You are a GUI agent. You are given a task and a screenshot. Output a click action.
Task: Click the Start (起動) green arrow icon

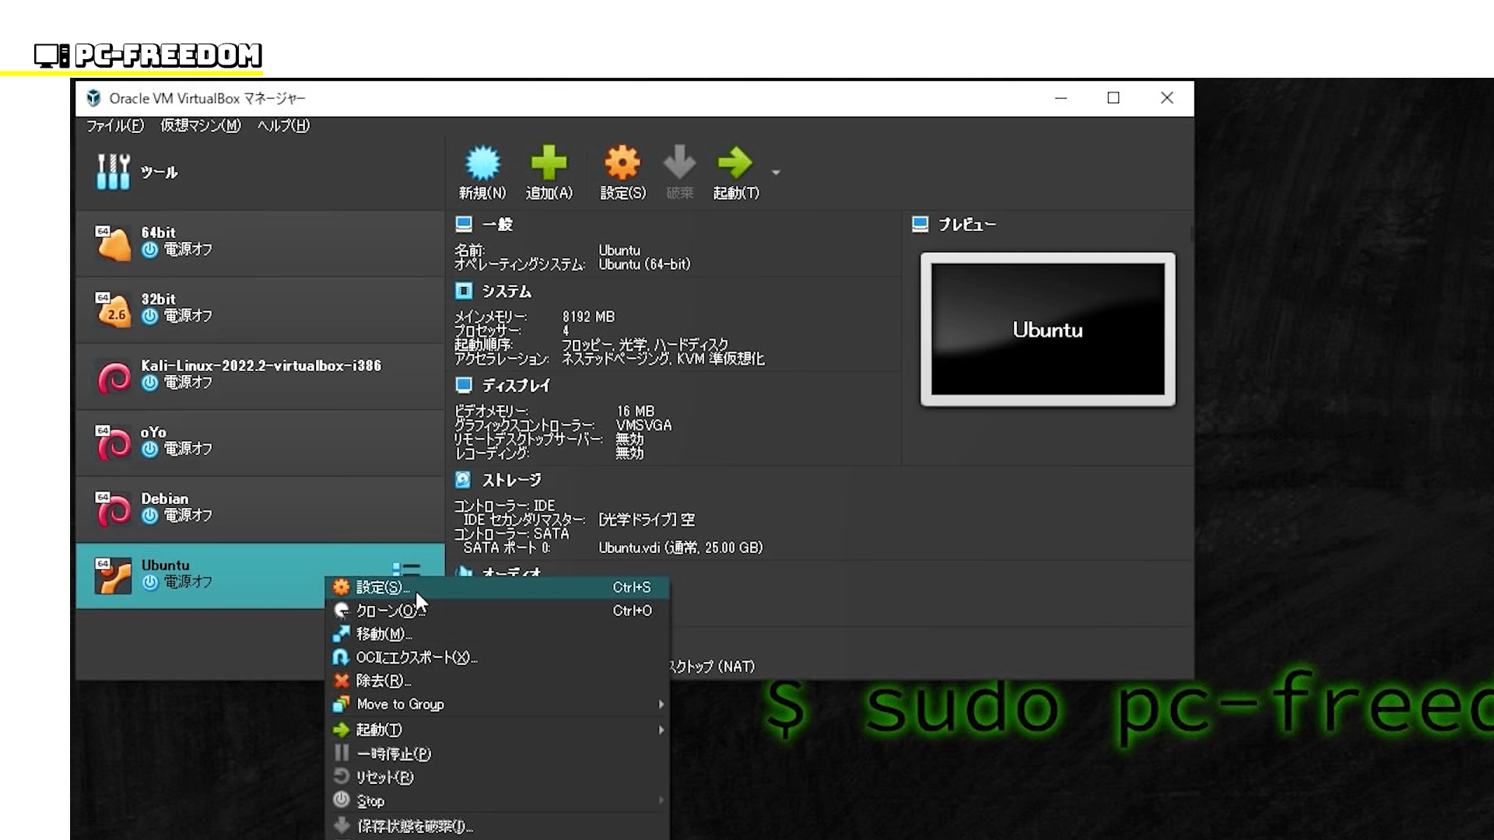click(735, 163)
